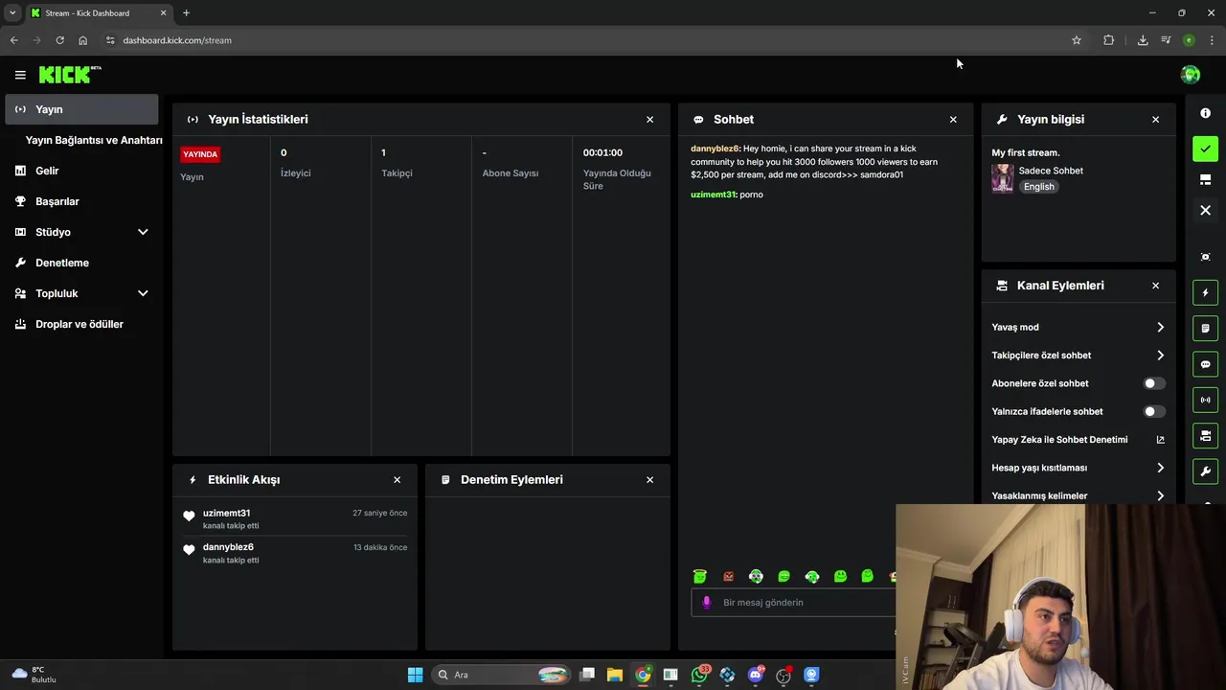Open Droplar ve ödüller page
This screenshot has height=690, width=1226.
point(81,324)
